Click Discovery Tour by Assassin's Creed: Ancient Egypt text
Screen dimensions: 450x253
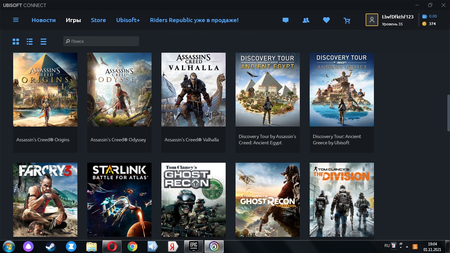point(267,140)
